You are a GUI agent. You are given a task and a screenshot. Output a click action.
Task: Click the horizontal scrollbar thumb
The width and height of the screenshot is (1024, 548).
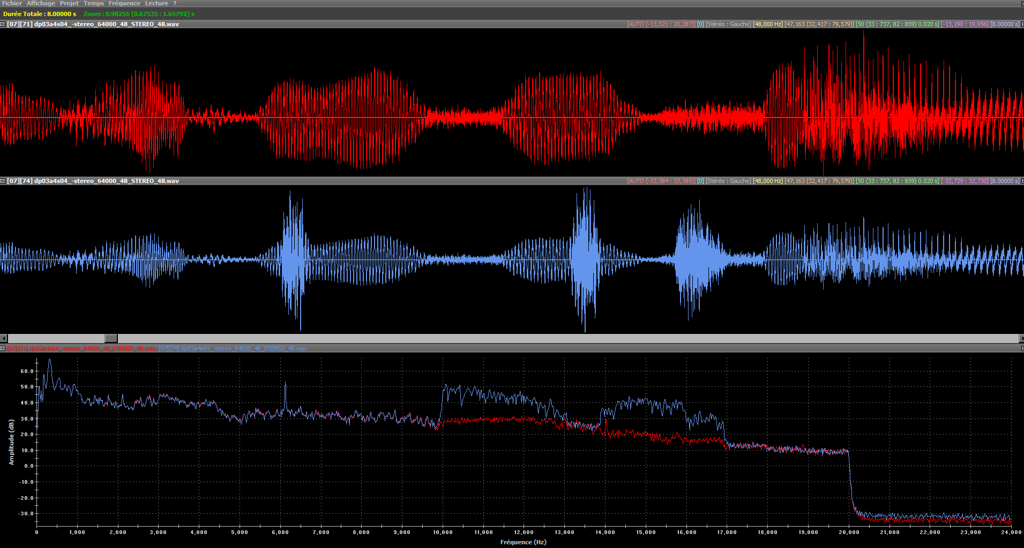(x=111, y=338)
